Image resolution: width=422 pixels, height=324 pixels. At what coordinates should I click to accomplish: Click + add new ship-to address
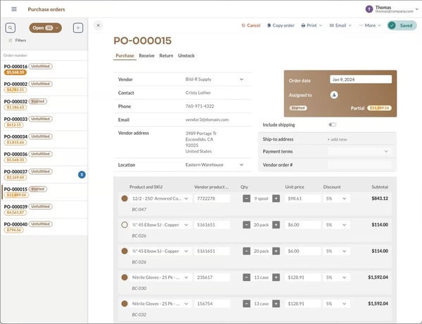[x=337, y=139]
